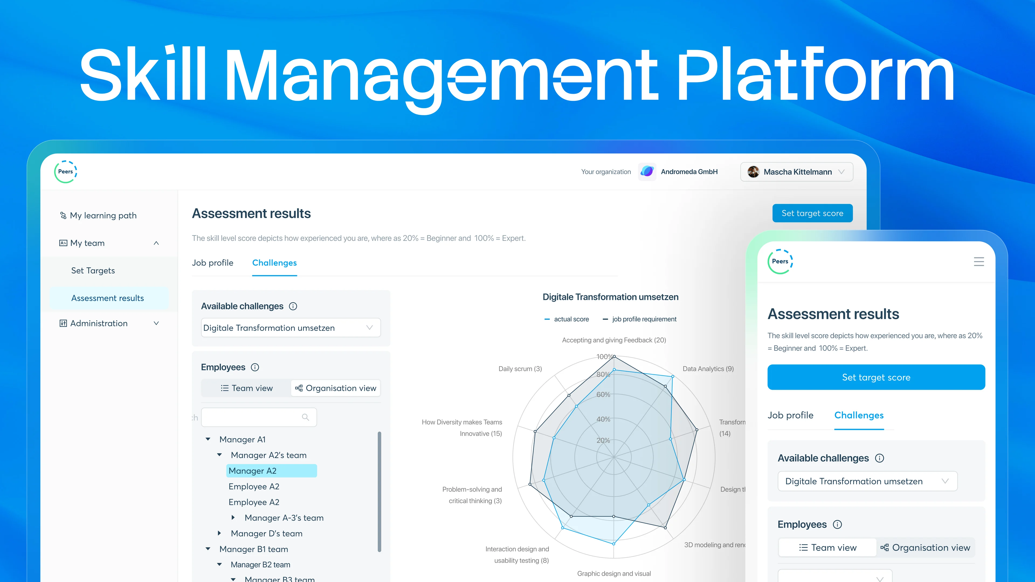The width and height of the screenshot is (1035, 582).
Task: Open the hamburger menu in mobile panel
Action: pos(979,262)
